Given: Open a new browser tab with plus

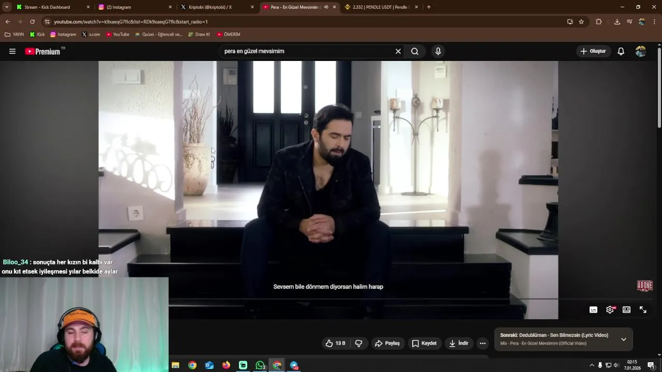Looking at the screenshot, I should coord(429,7).
